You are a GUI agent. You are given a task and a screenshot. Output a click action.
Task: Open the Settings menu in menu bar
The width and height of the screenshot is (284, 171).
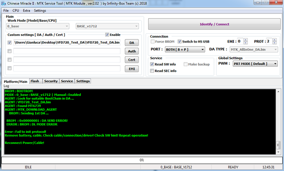[40, 11]
